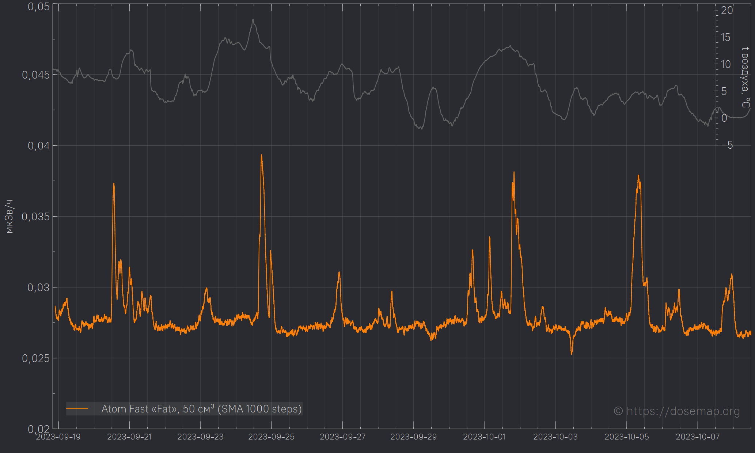
Task: Click the 0,04 y-axis tick label
Action: 39,146
